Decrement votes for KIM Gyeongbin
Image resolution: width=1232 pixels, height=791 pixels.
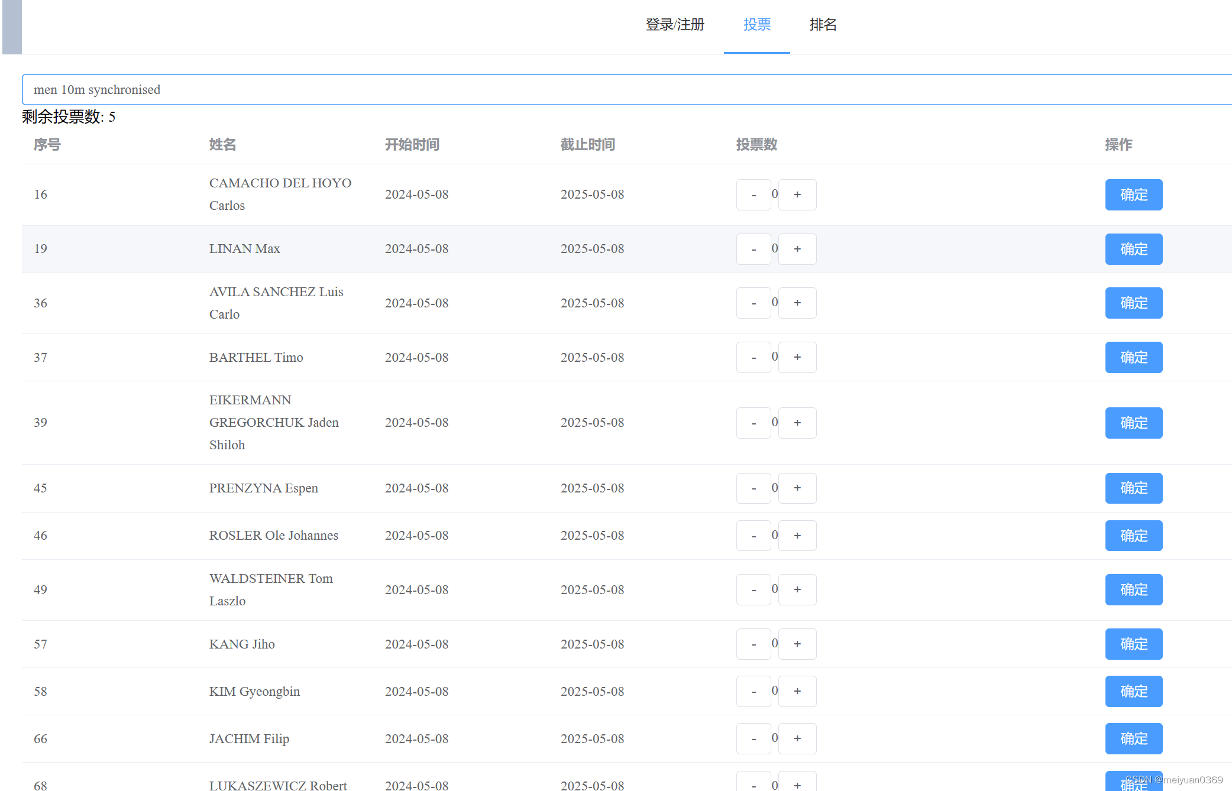(x=754, y=691)
